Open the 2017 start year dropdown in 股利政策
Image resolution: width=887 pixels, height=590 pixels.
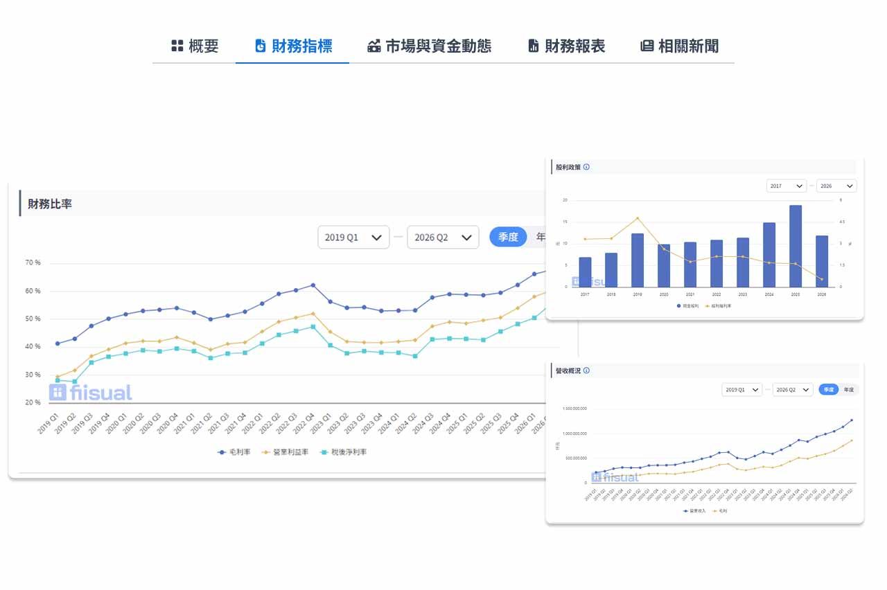pyautogui.click(x=787, y=186)
